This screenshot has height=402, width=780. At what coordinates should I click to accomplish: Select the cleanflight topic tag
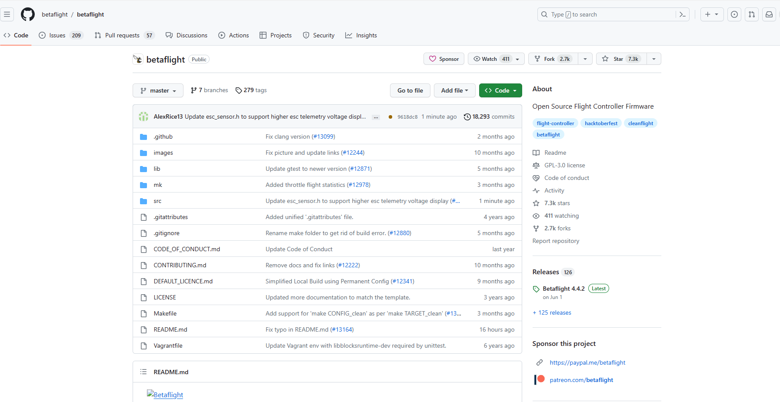[x=640, y=123]
